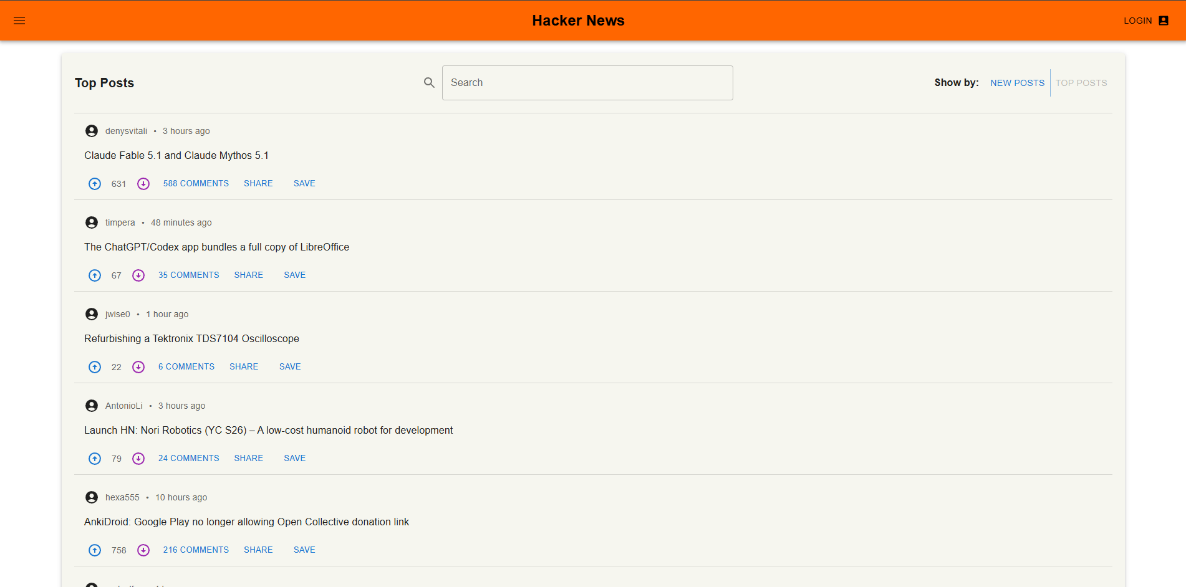Image resolution: width=1186 pixels, height=587 pixels.
Task: Downvote the Tektronix Oscilloscope post
Action: click(x=138, y=367)
